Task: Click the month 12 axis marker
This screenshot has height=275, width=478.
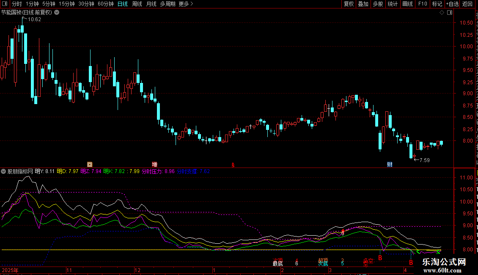Action: click(137, 270)
